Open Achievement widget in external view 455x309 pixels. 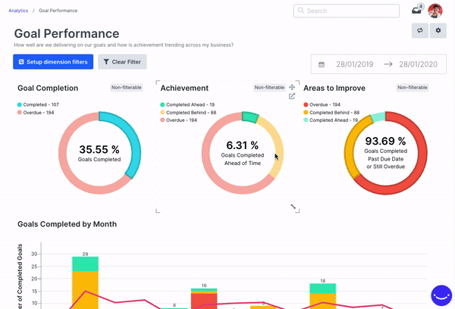292,96
